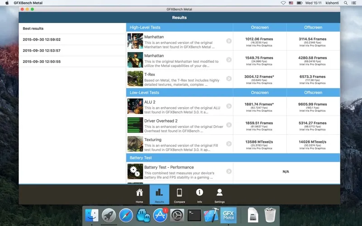Image resolution: width=362 pixels, height=226 pixels.
Task: Open App Store dock icon with badge
Action: pyautogui.click(x=160, y=215)
